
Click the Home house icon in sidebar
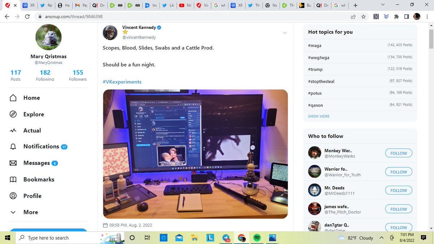pos(13,98)
